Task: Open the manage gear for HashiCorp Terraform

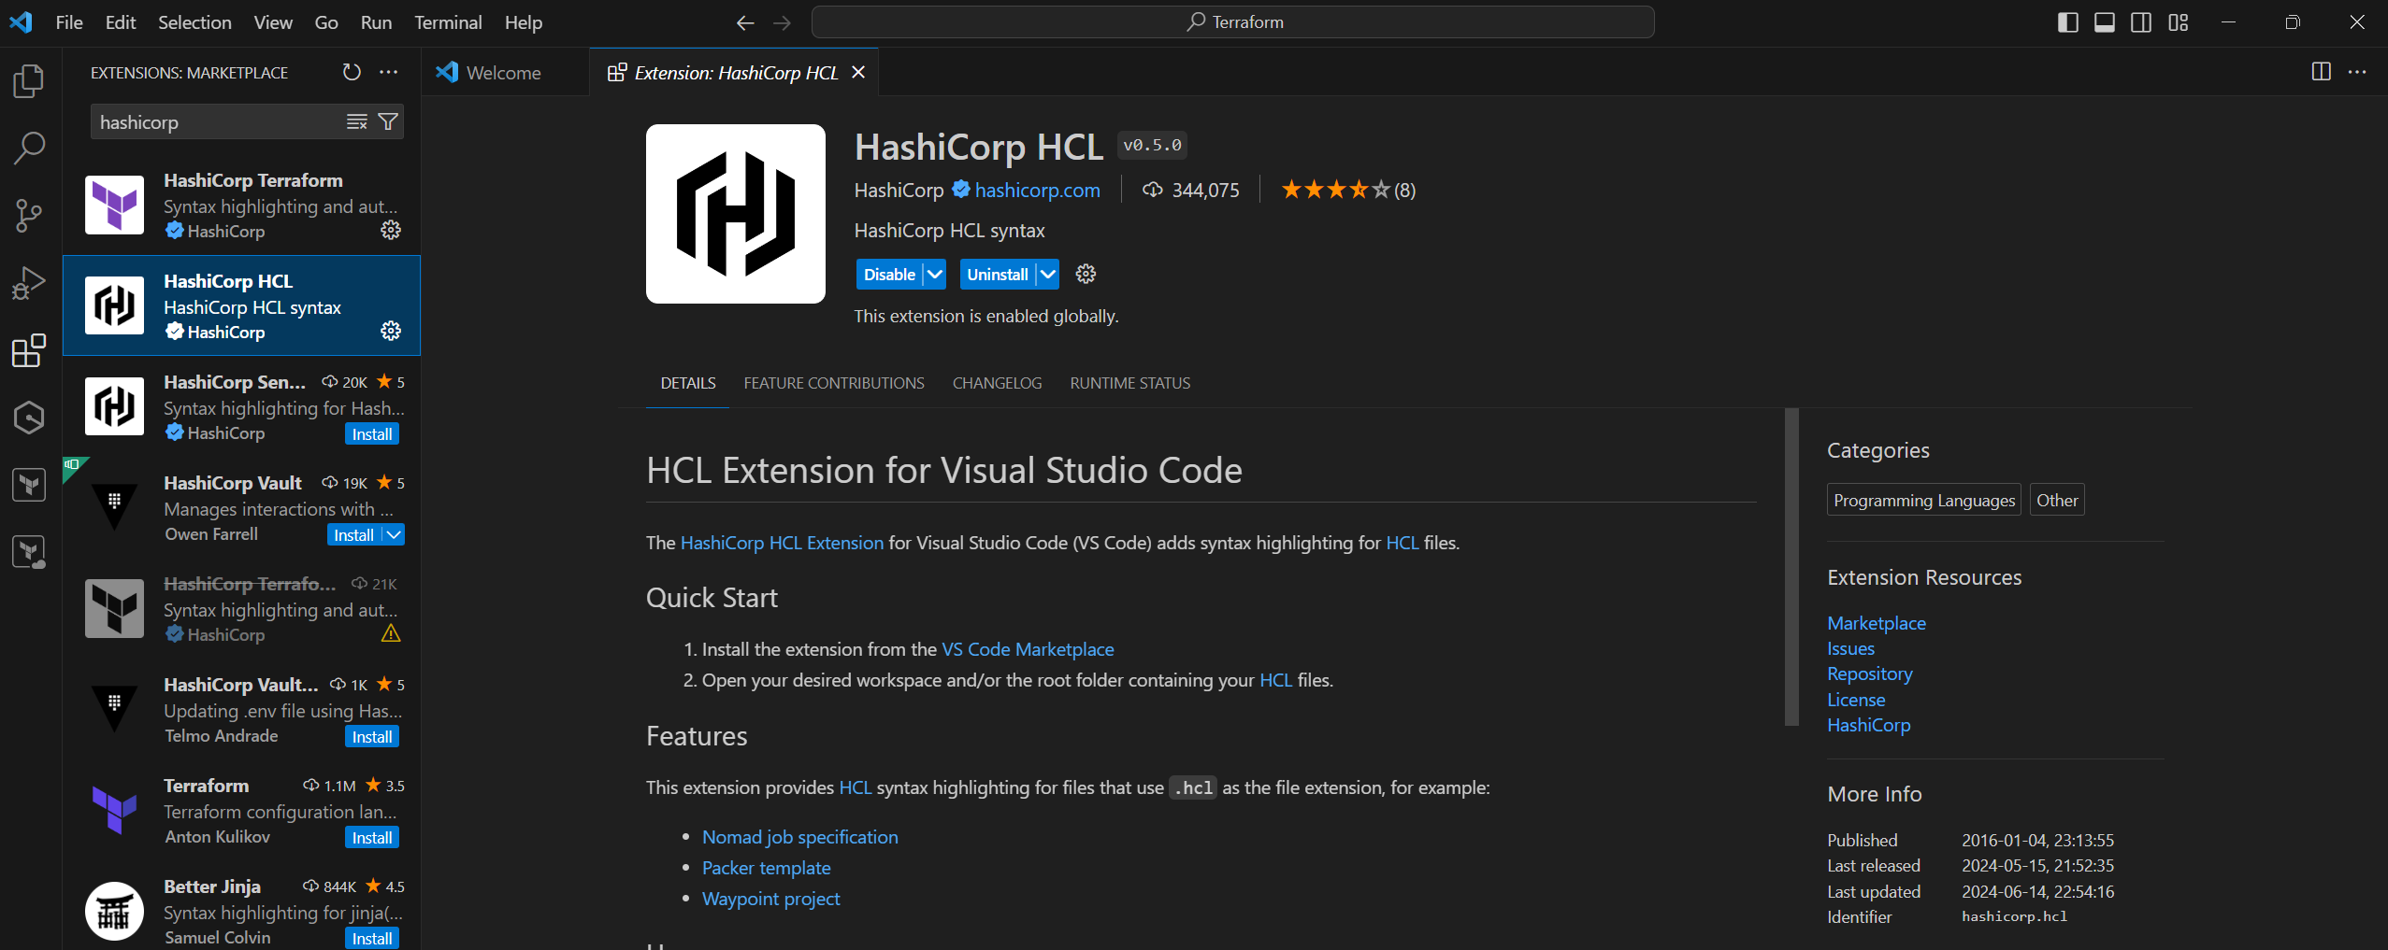Action: point(391,230)
